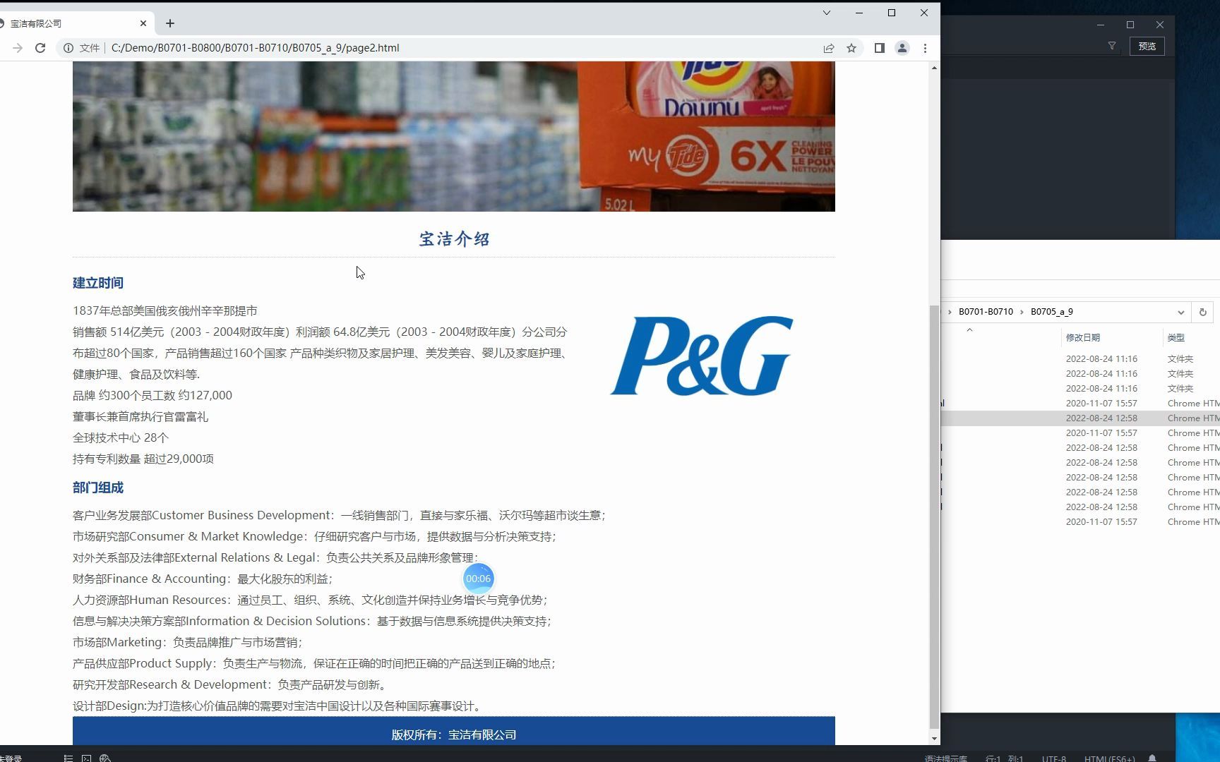Click the terminal icon in editor status bar
The image size is (1220, 762).
click(86, 758)
